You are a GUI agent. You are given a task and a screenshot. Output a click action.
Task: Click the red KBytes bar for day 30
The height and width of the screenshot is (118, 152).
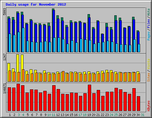pyautogui.click(x=138, y=104)
